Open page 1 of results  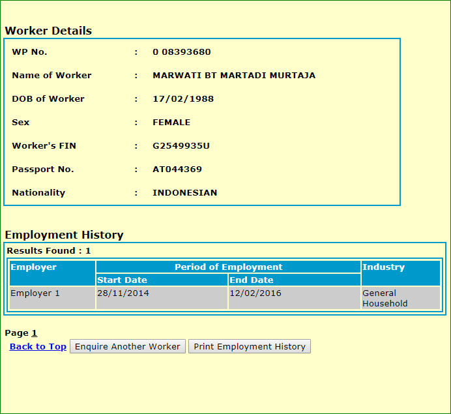35,333
